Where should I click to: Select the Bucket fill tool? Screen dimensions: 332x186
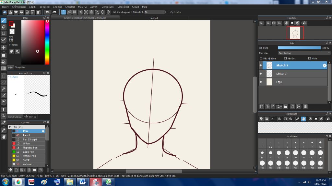[4, 62]
